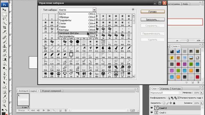
Task: Toggle lock all padlock icon
Action: coord(174,103)
